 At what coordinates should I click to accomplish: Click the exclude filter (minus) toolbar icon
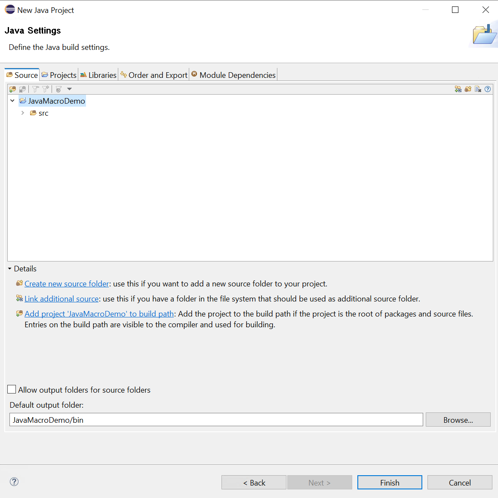(36, 89)
